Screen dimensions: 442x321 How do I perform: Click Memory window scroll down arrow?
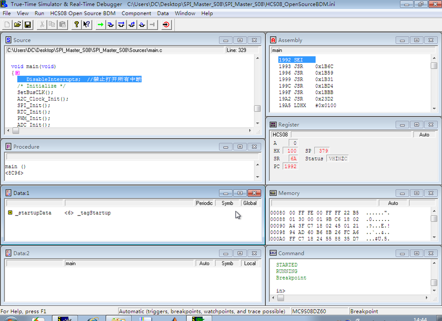coord(434,237)
